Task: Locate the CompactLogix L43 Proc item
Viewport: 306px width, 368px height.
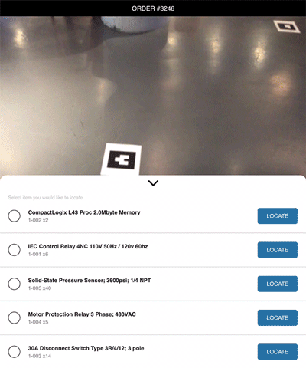Action: point(278,216)
